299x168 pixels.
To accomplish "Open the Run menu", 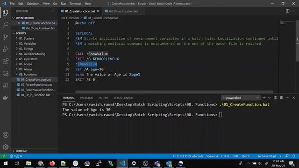I will (x=64, y=3).
